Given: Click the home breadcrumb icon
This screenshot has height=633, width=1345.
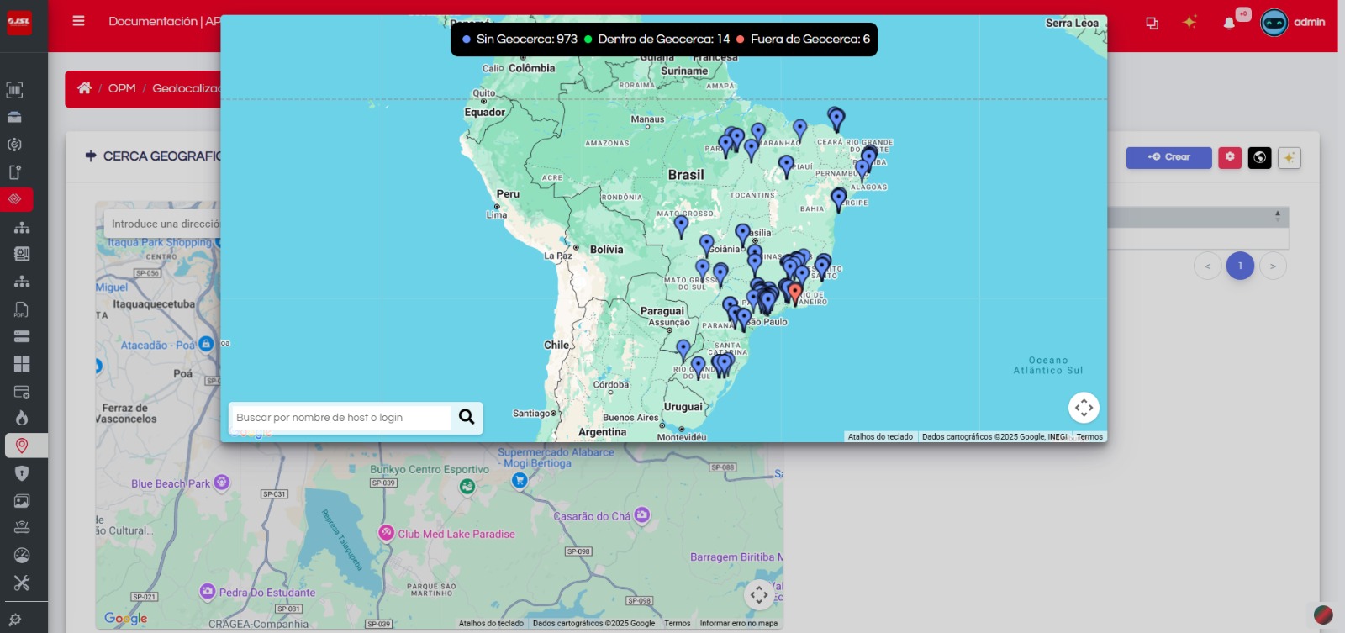Looking at the screenshot, I should pyautogui.click(x=84, y=88).
